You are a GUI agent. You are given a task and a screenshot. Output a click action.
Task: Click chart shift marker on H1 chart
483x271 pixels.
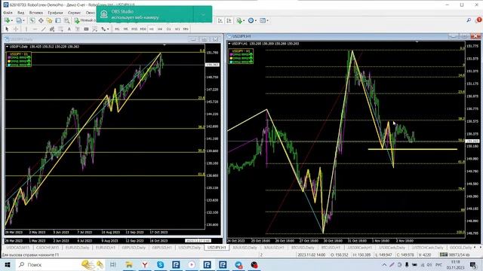[x=417, y=41]
